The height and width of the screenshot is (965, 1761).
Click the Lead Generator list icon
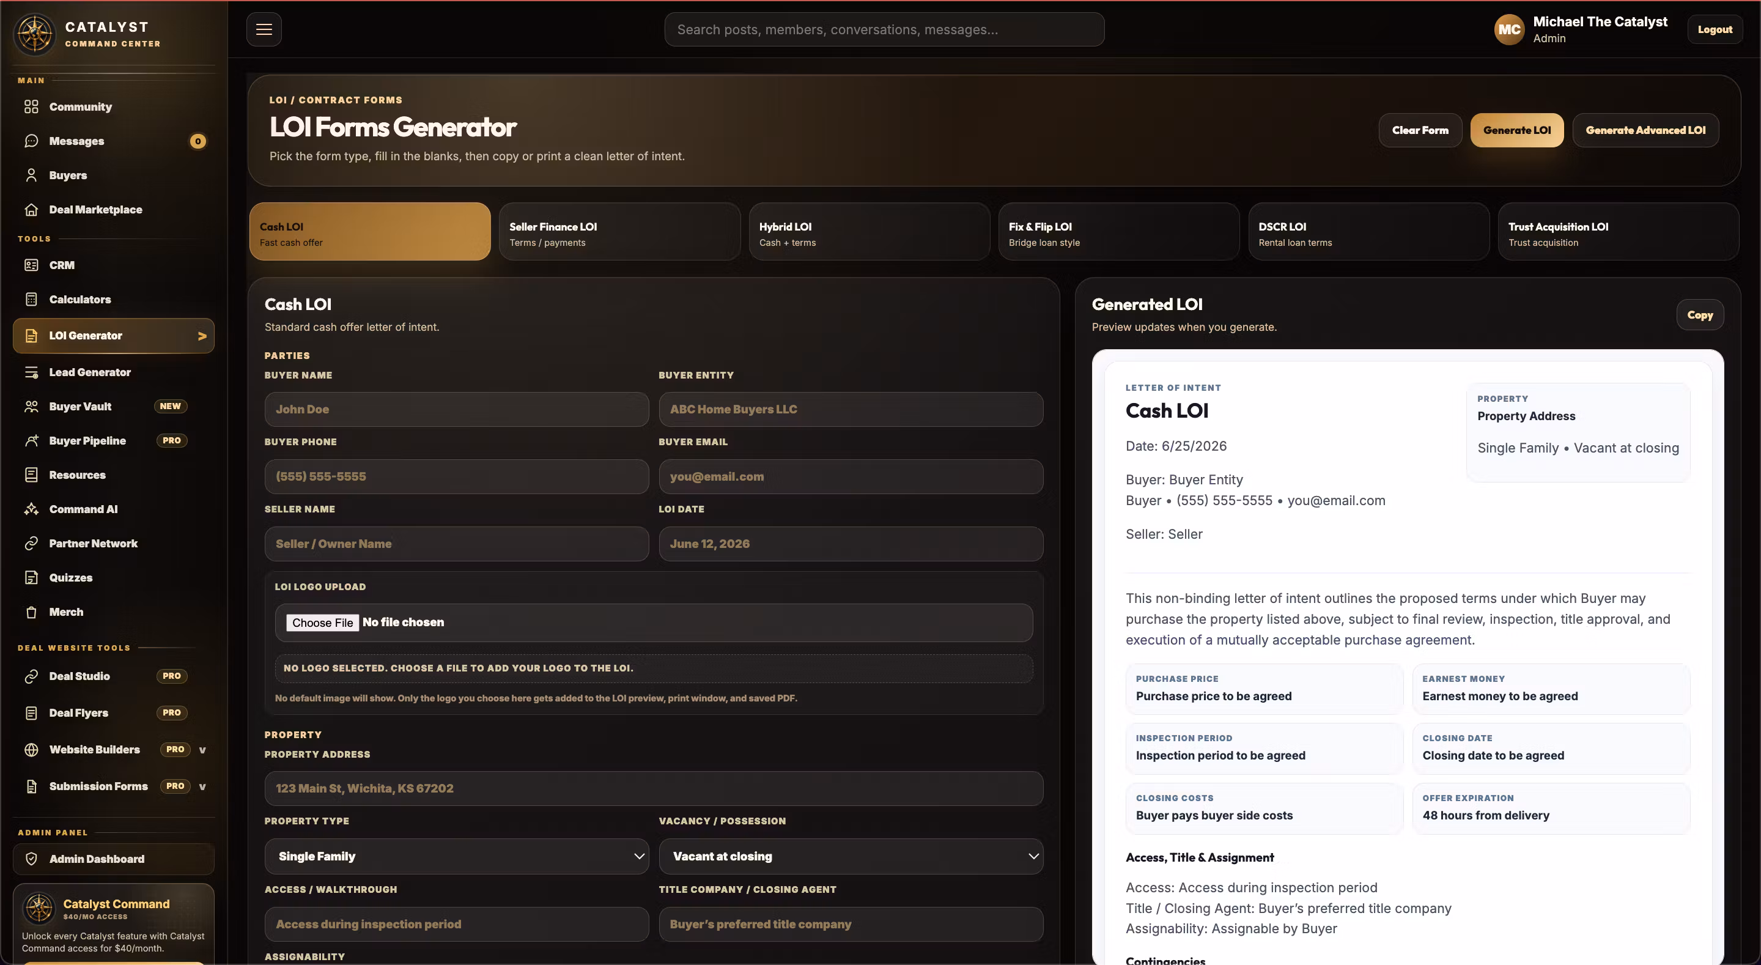click(x=31, y=372)
